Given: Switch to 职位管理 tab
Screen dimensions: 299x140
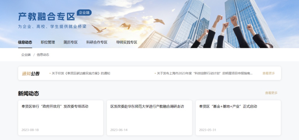Looking at the screenshot, I should point(48,42).
